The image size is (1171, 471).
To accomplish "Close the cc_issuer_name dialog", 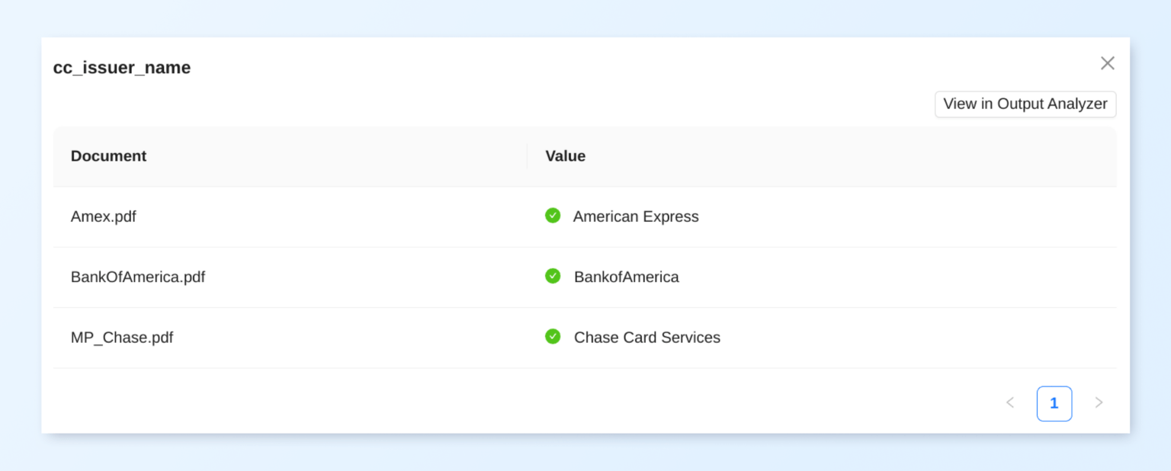I will click(x=1107, y=63).
